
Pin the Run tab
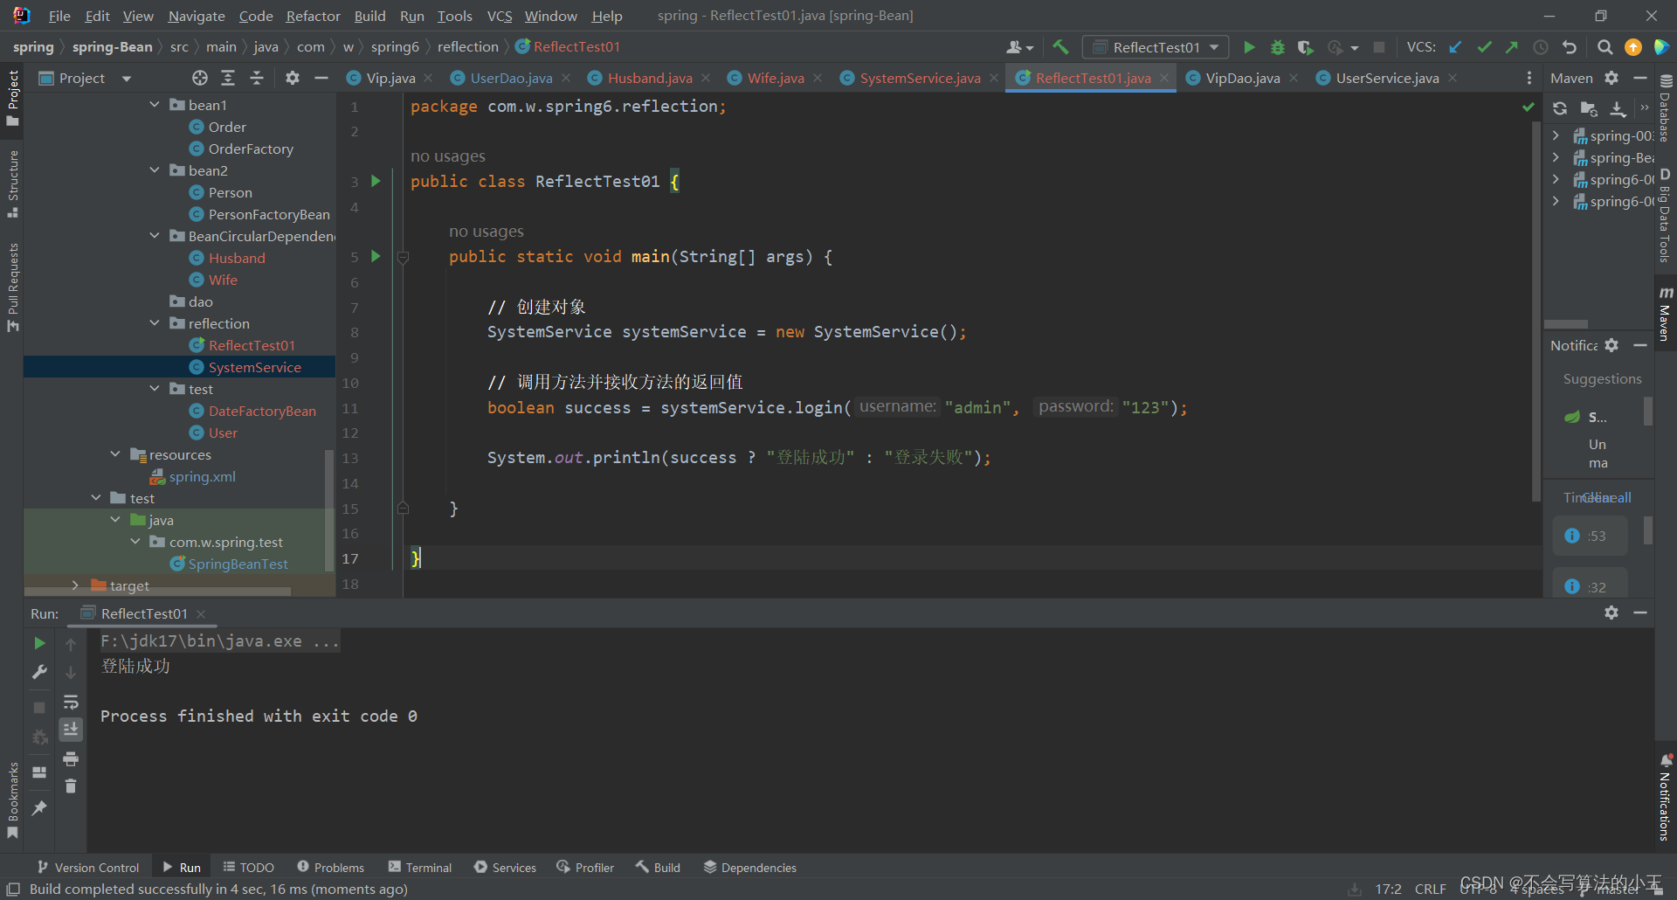click(x=39, y=808)
